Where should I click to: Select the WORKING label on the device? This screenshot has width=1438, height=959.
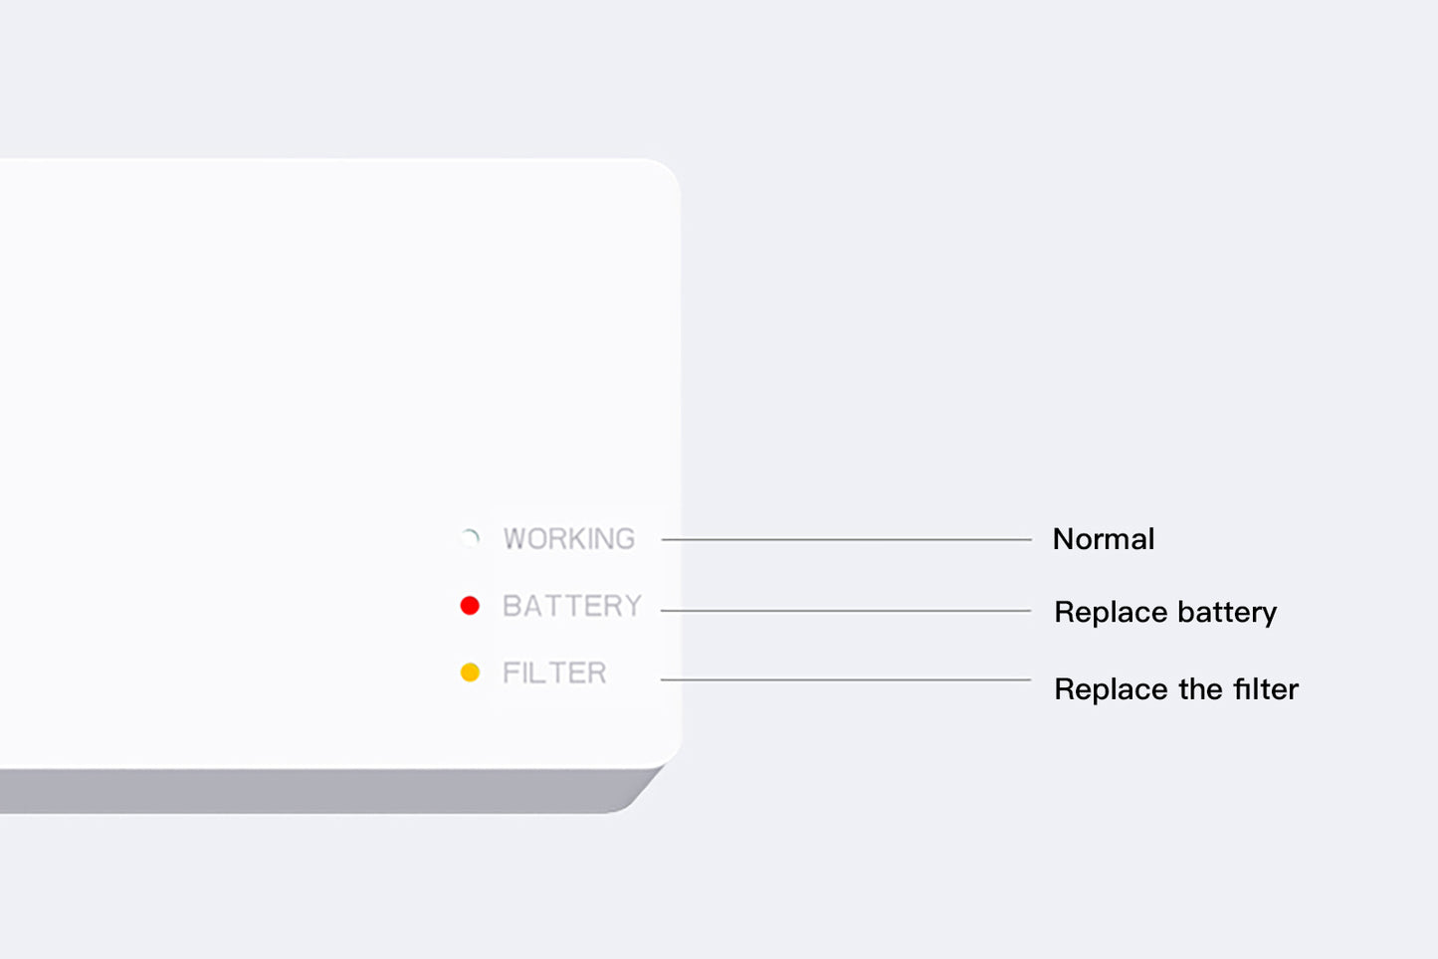coord(569,538)
